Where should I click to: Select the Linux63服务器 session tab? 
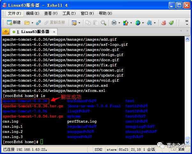pos(33,32)
